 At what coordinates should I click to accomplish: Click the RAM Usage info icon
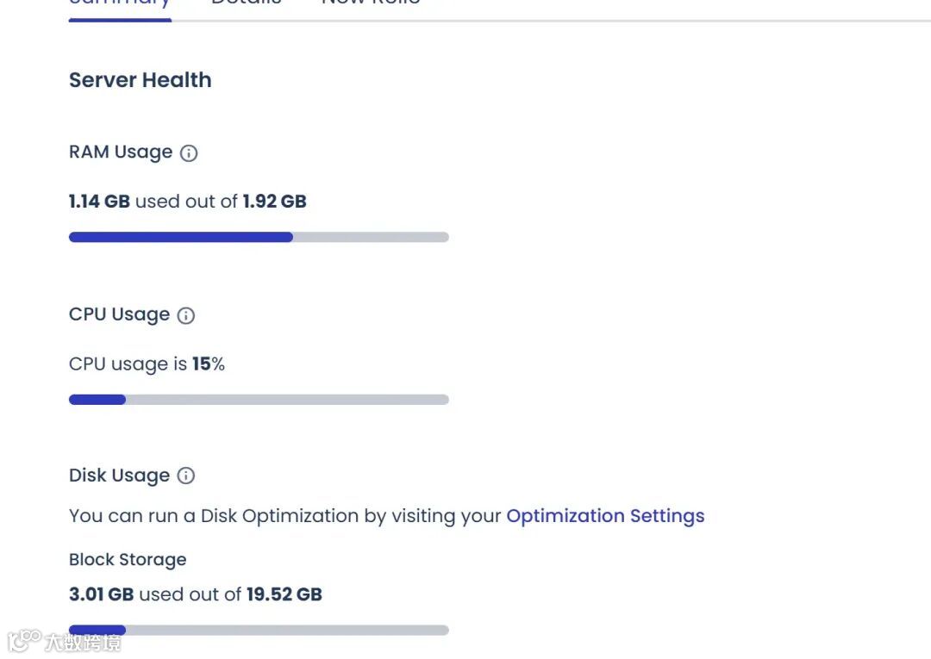[x=189, y=153]
